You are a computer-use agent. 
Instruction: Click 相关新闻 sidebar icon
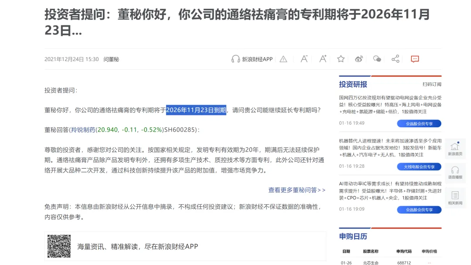click(x=455, y=198)
